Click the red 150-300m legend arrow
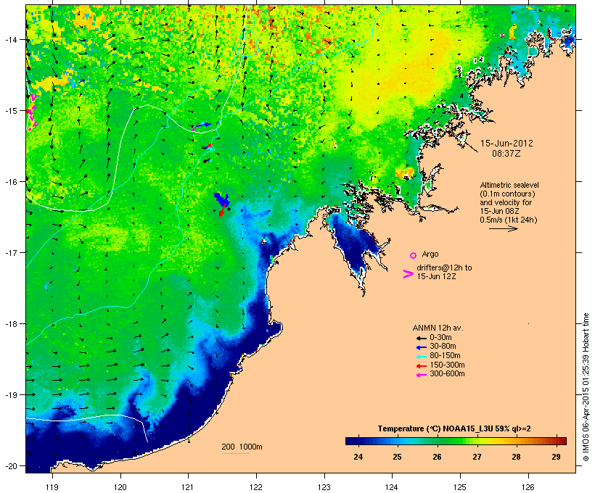Viewport: 595px width, 493px height. pos(421,365)
